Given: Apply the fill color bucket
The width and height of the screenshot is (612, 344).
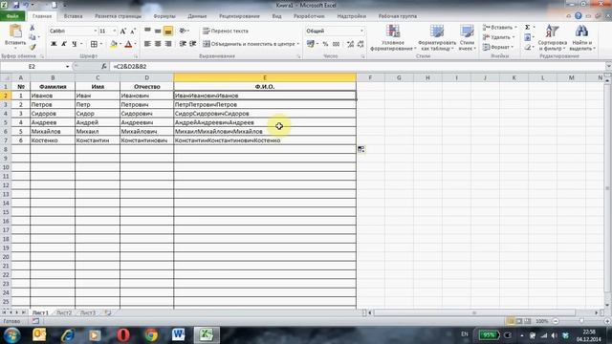Looking at the screenshot, I should 114,44.
